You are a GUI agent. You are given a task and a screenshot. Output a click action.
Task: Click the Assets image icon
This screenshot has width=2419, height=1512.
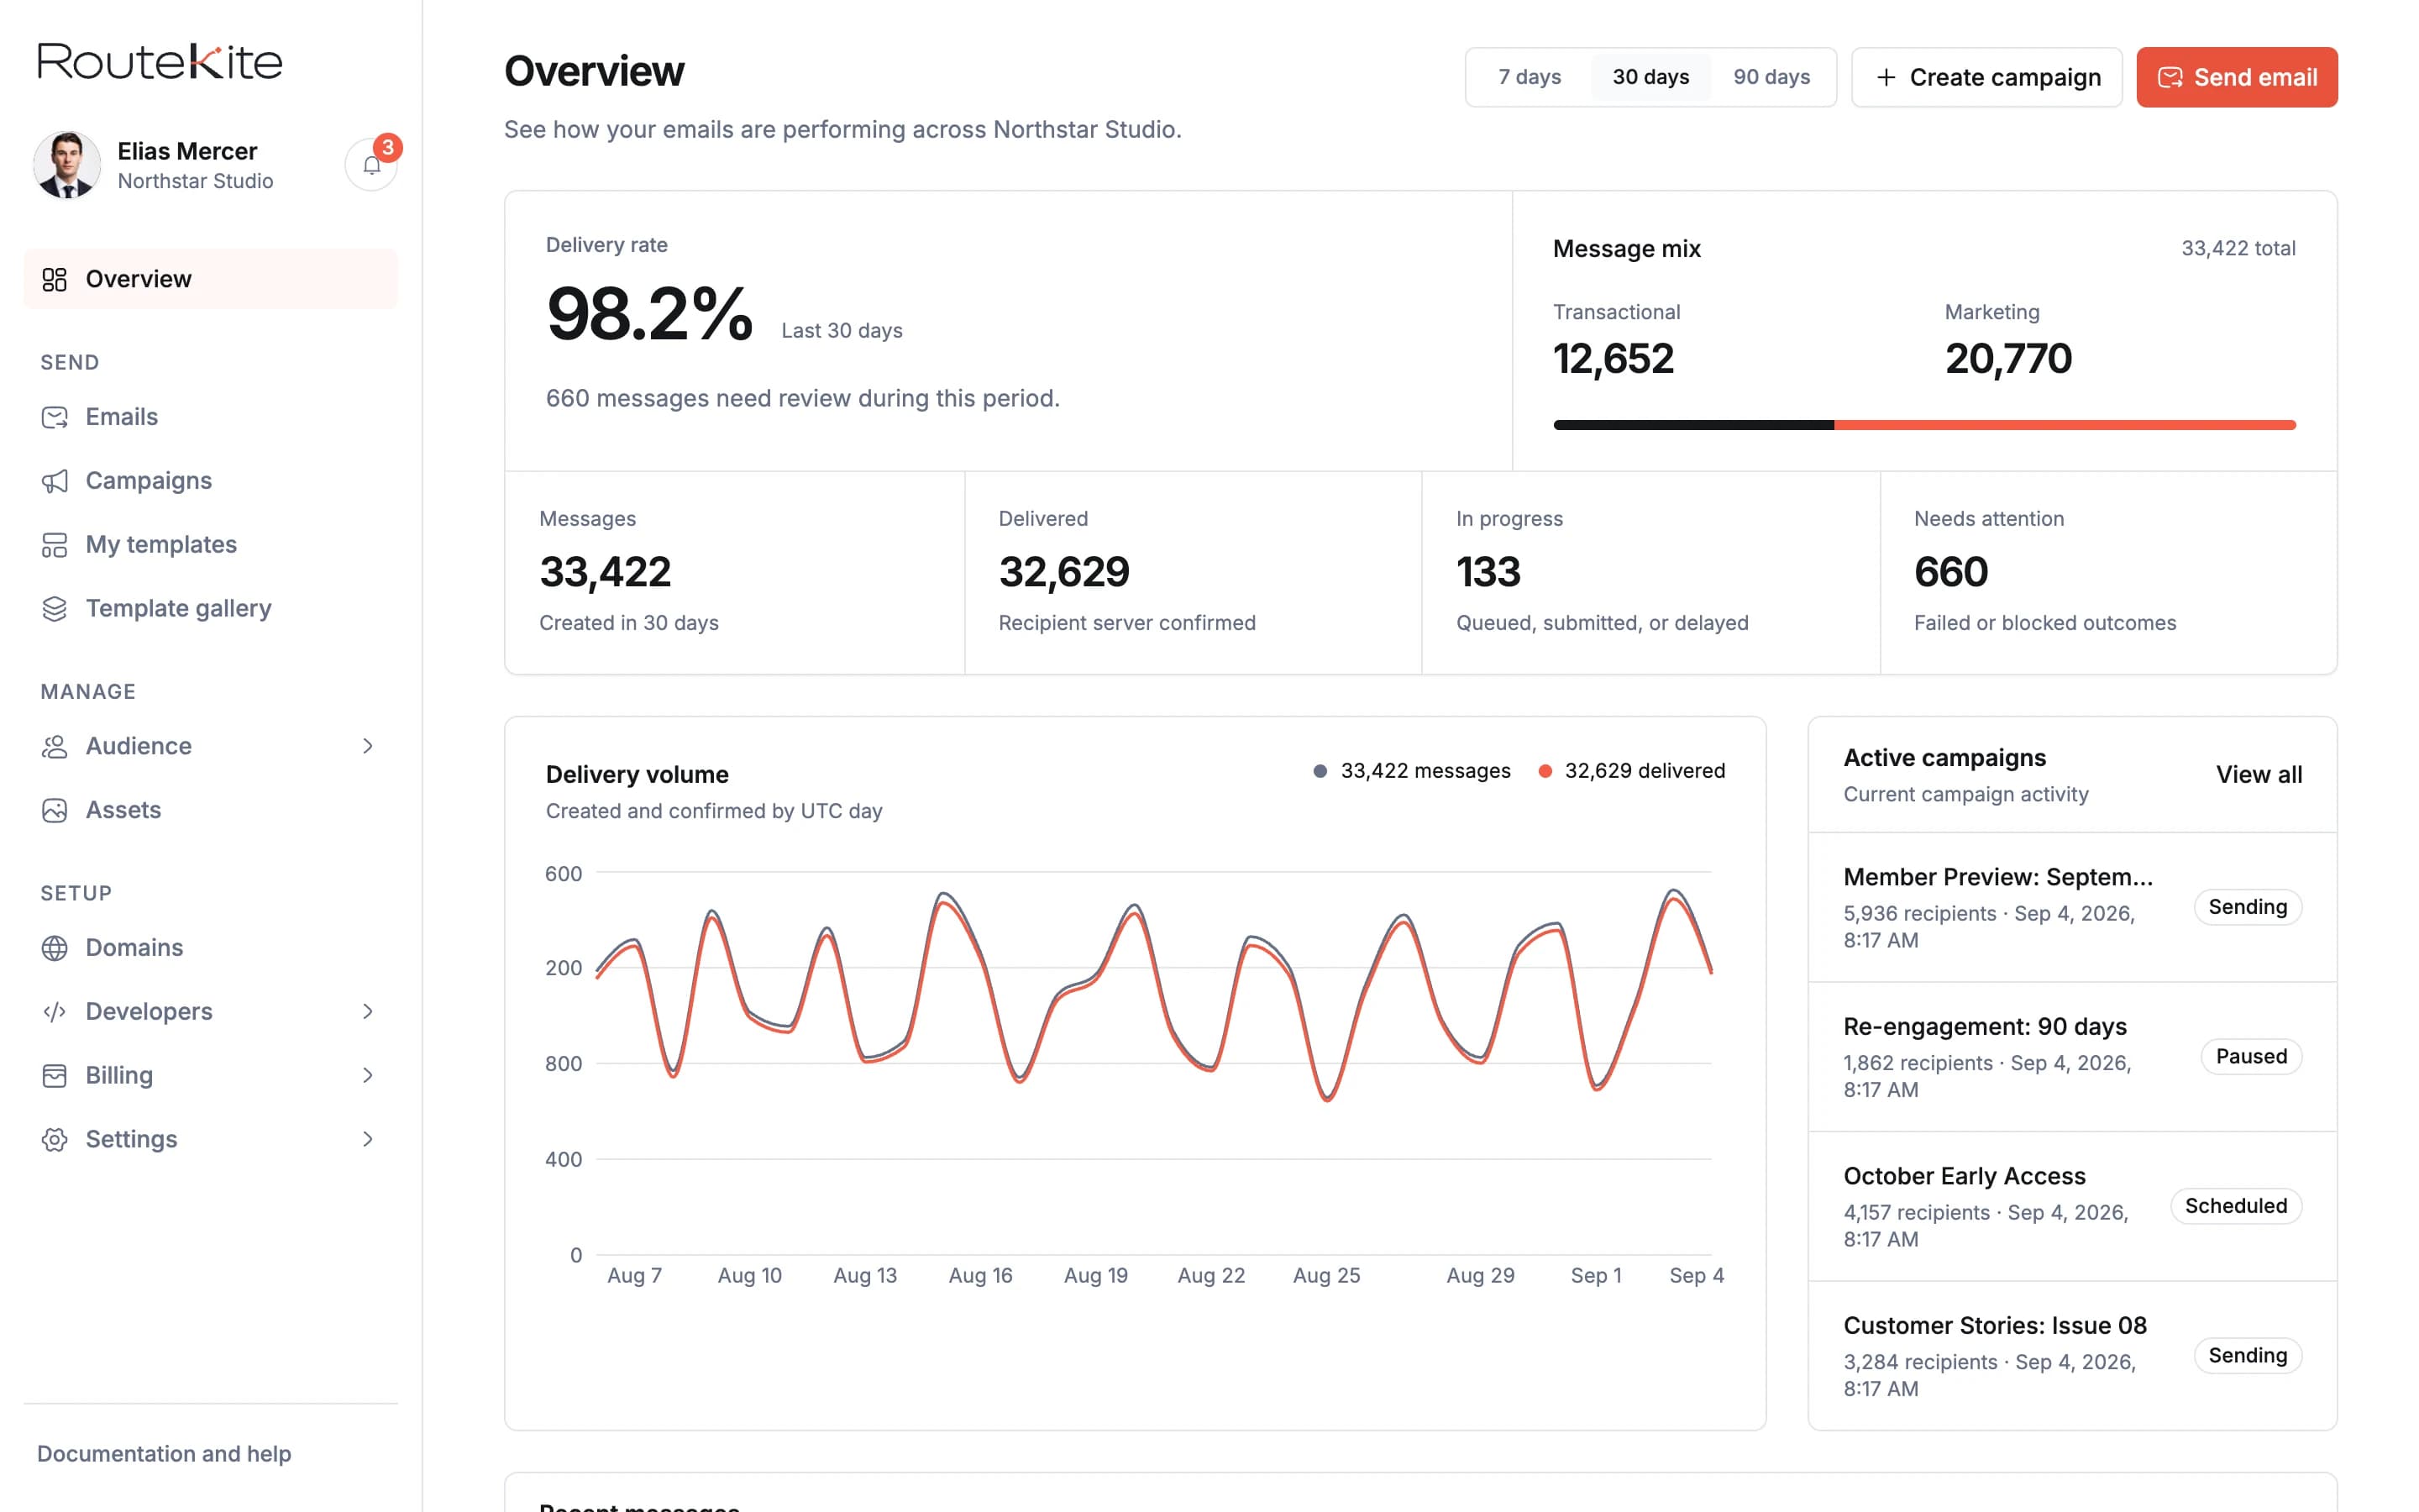54,810
